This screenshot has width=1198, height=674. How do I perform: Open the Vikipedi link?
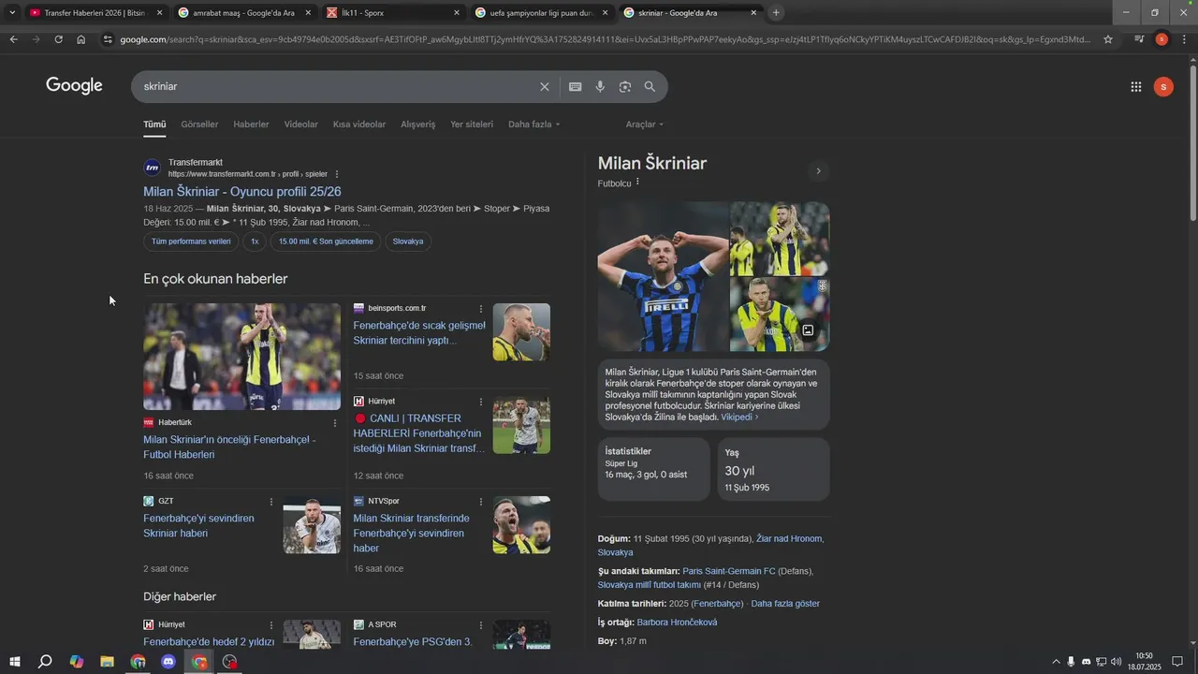pyautogui.click(x=739, y=417)
